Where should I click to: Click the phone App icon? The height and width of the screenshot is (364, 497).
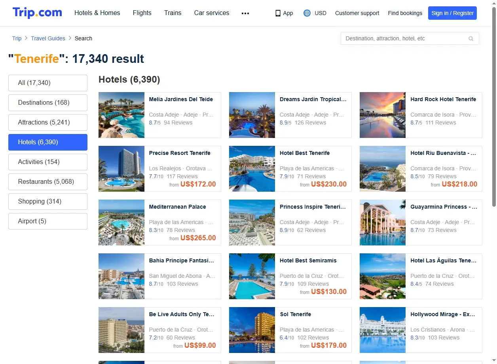(278, 13)
